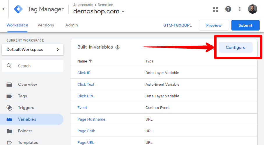Screen dimensions: 264x145
Task: Click the Overview sidebar icon
Action: [x=9, y=85]
